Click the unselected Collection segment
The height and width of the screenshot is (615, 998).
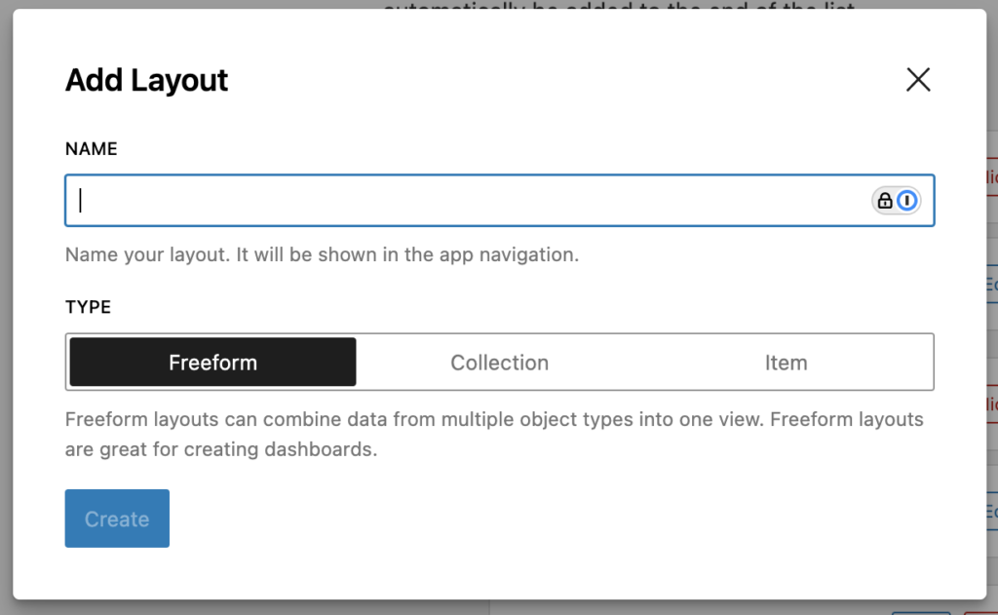click(x=499, y=362)
